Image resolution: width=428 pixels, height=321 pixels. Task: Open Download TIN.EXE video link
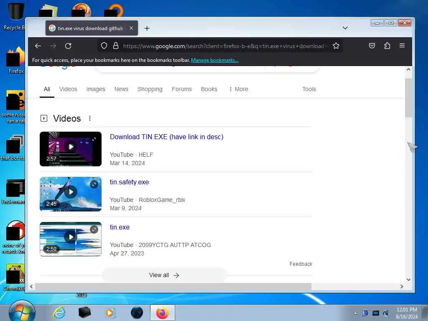[166, 137]
